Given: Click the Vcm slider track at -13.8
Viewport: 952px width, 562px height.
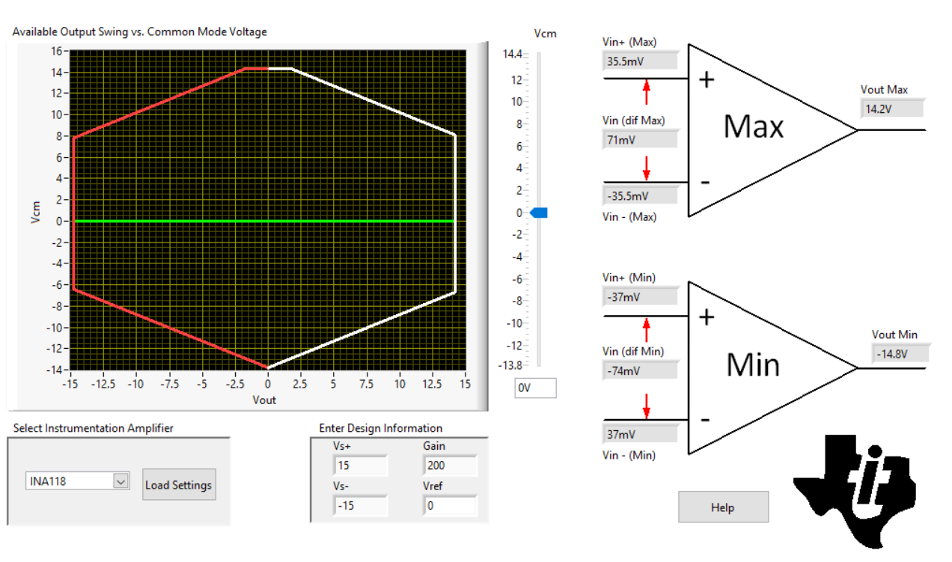Looking at the screenshot, I should tap(539, 364).
